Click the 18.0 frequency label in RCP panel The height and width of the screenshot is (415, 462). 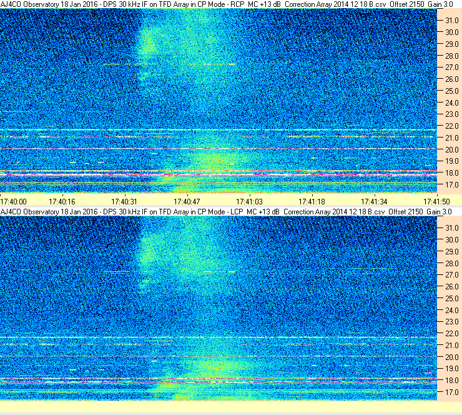[x=451, y=173]
